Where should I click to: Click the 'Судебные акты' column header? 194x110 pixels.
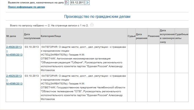(182, 36)
